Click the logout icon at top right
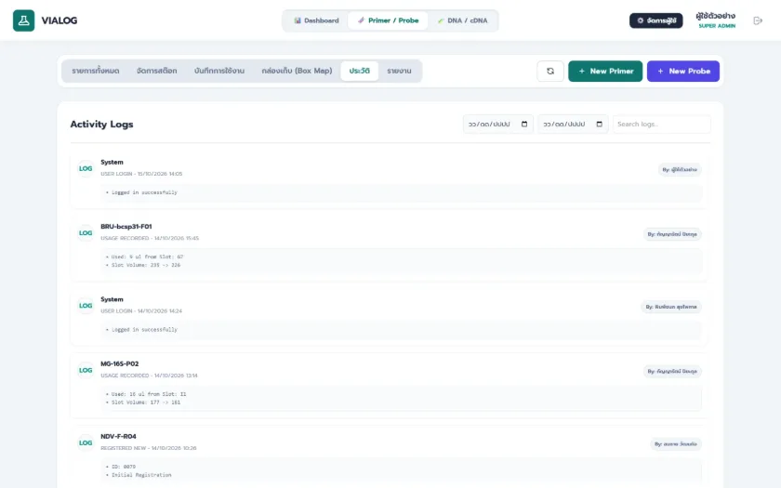 click(x=758, y=20)
